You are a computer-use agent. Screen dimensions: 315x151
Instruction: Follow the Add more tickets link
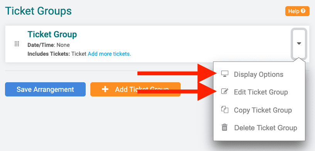click(x=109, y=54)
